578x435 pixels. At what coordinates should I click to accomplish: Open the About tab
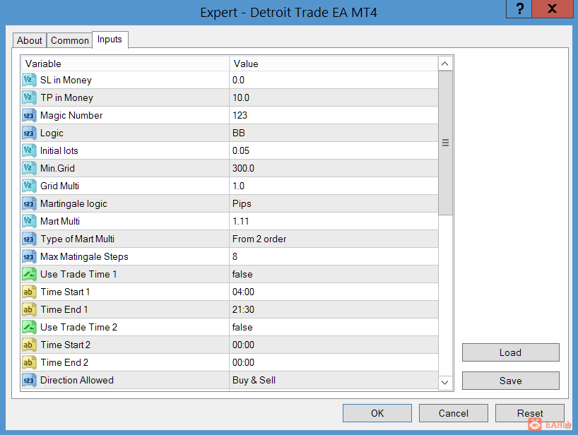click(x=30, y=40)
